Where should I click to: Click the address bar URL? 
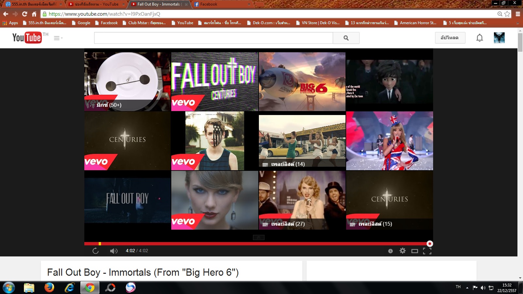(104, 14)
